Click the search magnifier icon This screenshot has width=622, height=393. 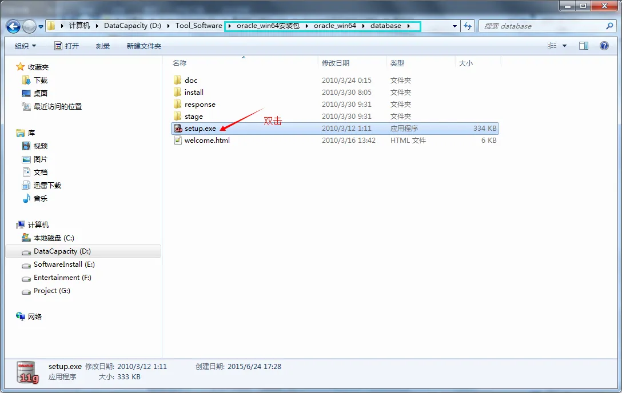tap(609, 26)
